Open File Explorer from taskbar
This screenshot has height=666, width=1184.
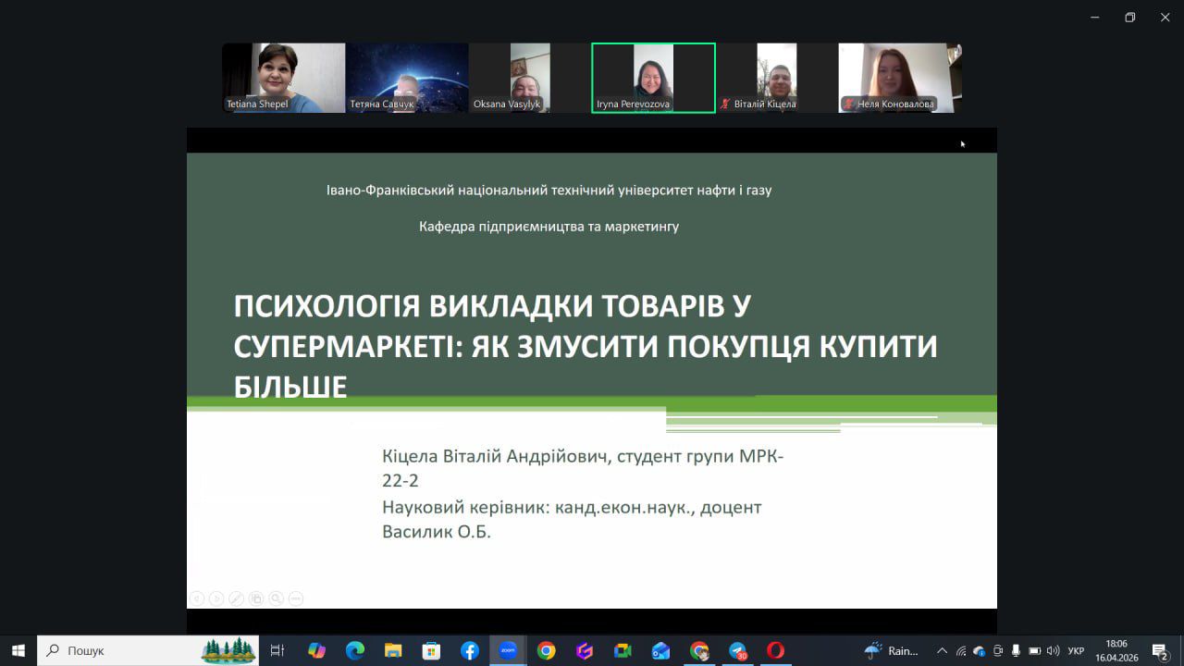(x=393, y=650)
